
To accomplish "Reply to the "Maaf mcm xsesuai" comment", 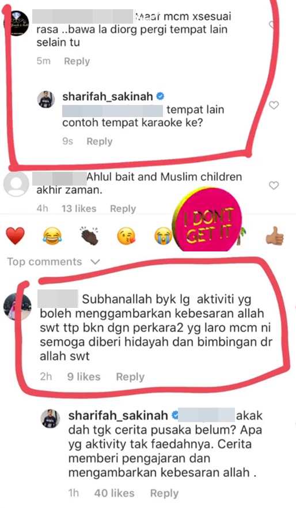I will 77,61.
